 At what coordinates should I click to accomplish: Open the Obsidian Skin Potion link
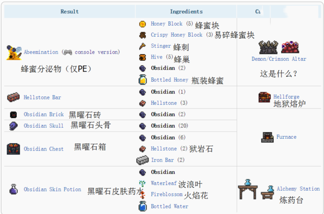point(53,189)
